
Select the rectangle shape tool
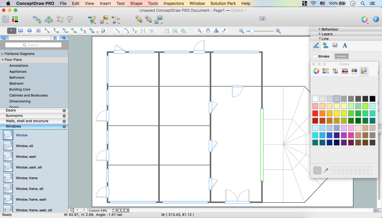21,31
